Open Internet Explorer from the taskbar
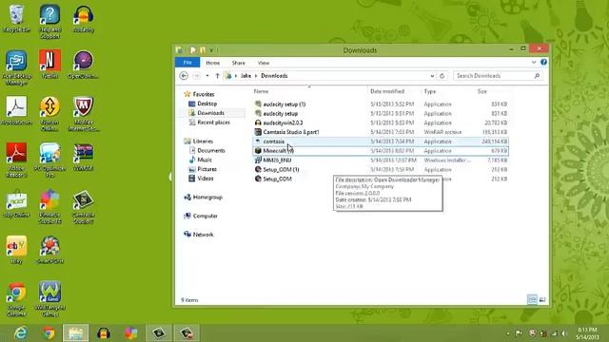The image size is (609, 342). coord(20,333)
